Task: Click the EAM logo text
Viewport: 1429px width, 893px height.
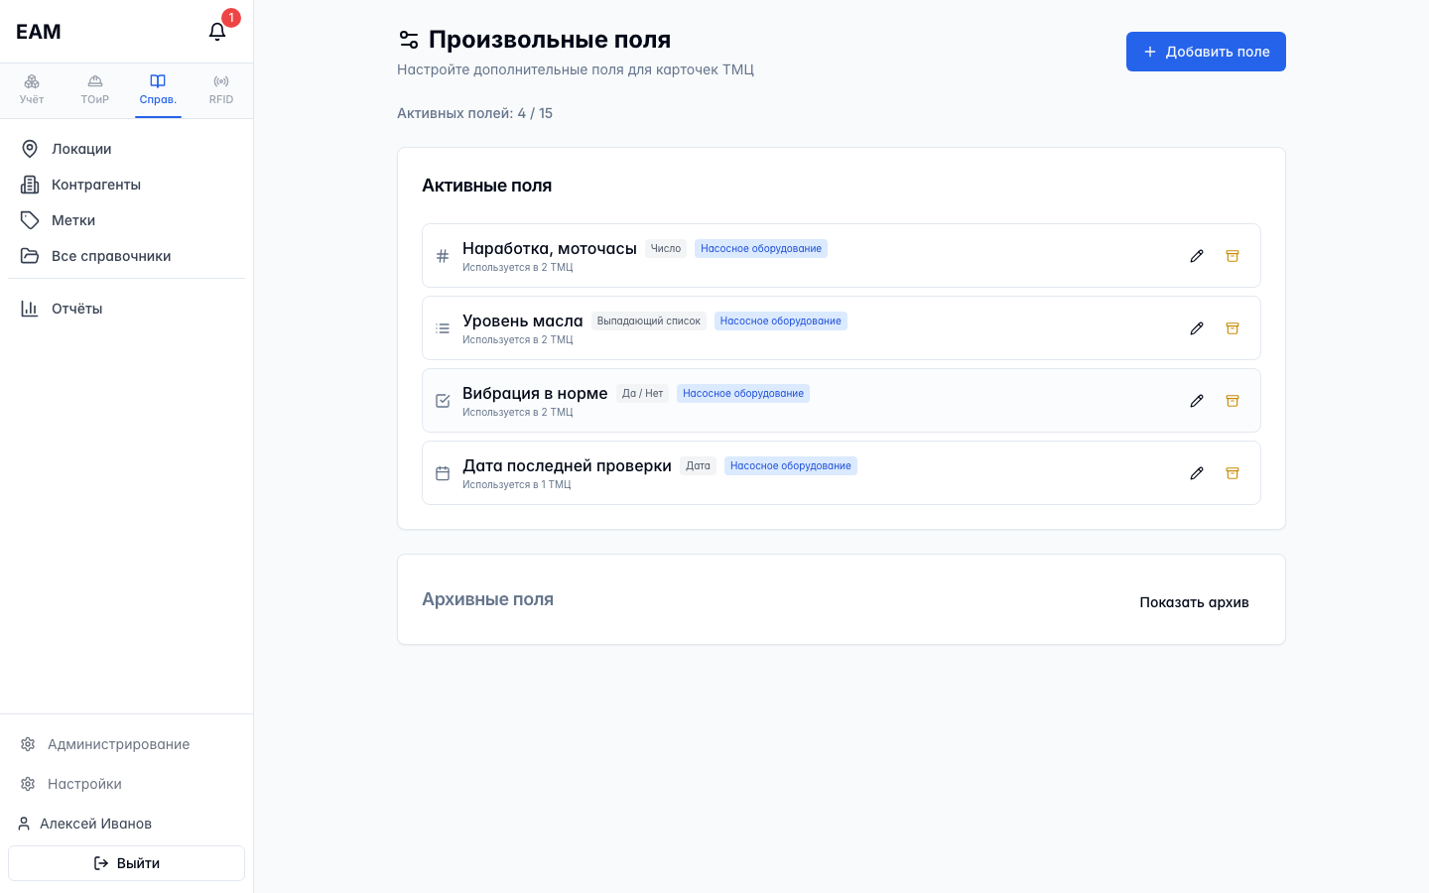Action: point(39,32)
